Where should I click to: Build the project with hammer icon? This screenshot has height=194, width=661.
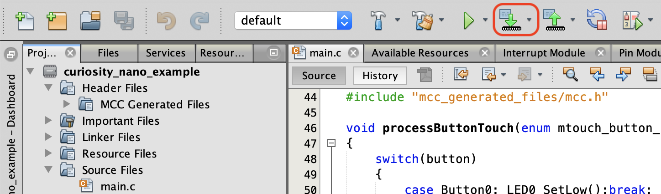(378, 20)
